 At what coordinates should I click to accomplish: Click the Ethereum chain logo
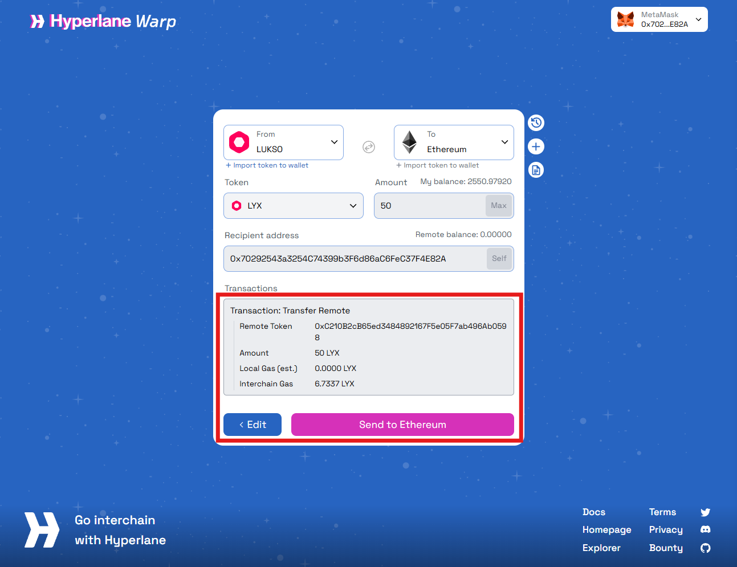coord(409,142)
